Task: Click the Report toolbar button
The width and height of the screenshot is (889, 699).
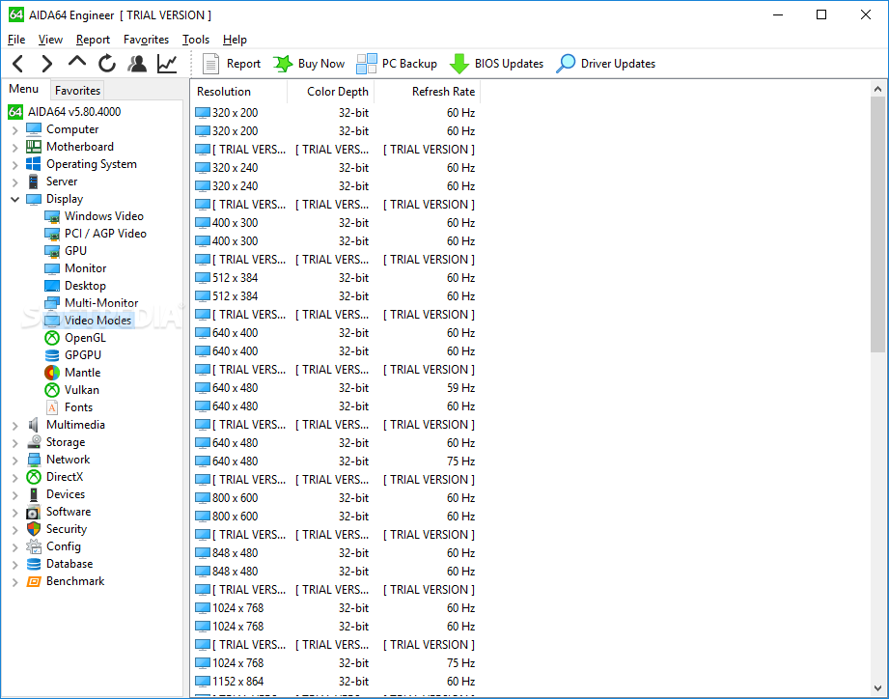Action: click(x=232, y=64)
